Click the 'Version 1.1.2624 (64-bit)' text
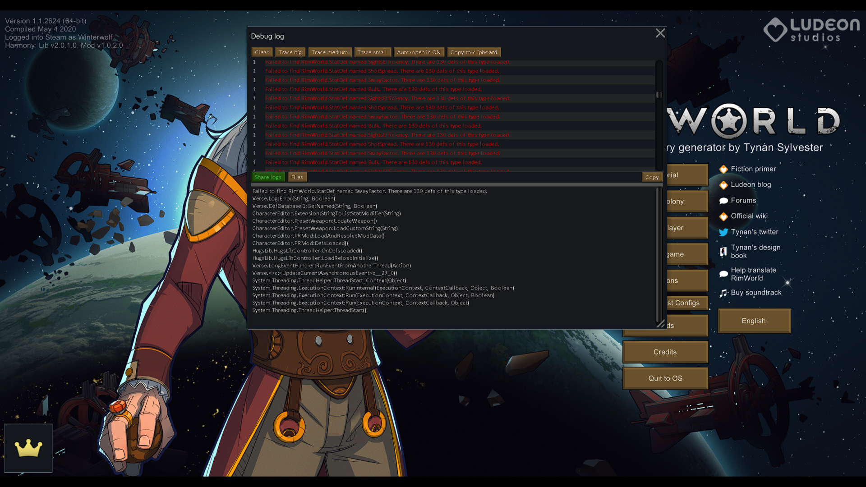Viewport: 866px width, 487px height. click(46, 21)
